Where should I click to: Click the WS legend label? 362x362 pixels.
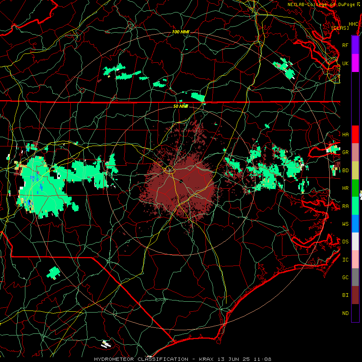[346, 224]
